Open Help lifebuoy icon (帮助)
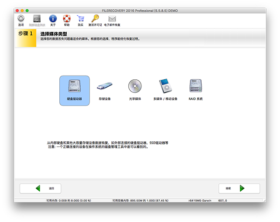Screen dimensions: 280x222 [x=67, y=21]
